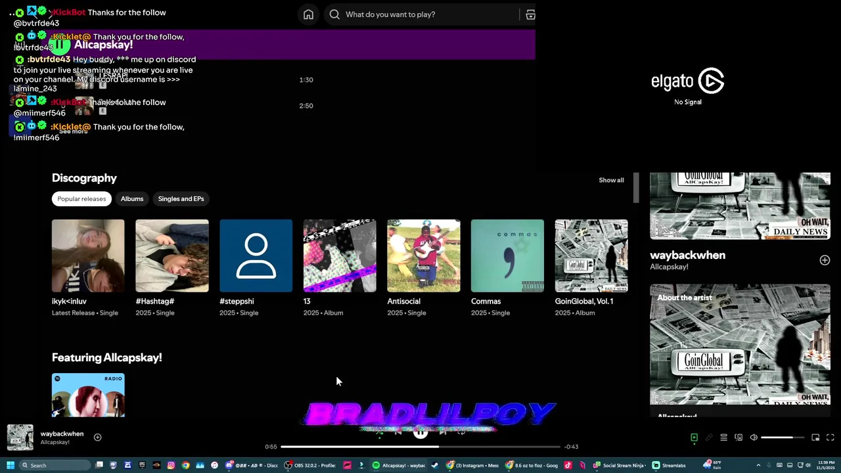This screenshot has height=473, width=841.
Task: Select Singles and EPs filter chip
Action: pyautogui.click(x=181, y=198)
